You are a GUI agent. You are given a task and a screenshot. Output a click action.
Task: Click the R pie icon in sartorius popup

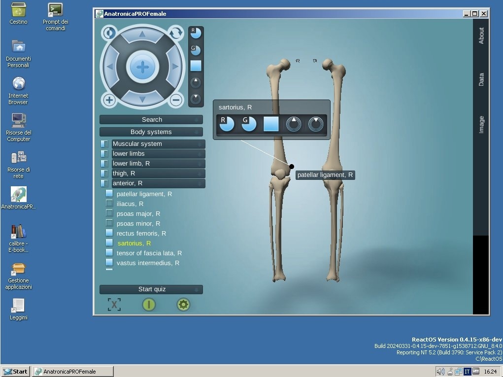(227, 124)
